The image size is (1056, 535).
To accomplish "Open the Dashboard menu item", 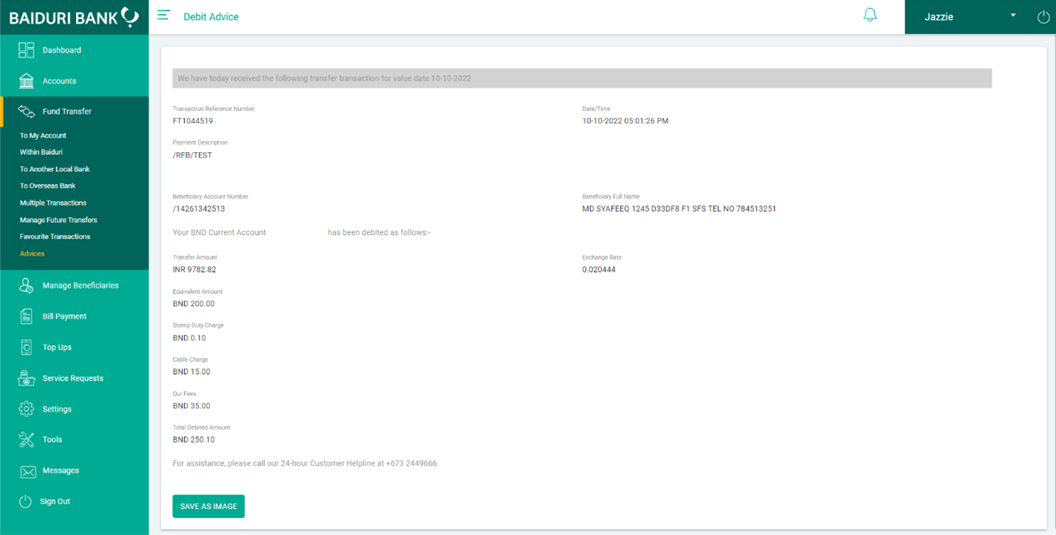I will coord(62,50).
